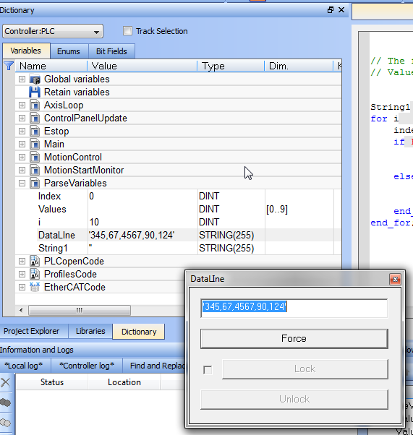Sort by the Name column header
The width and height of the screenshot is (413, 435).
[x=51, y=66]
